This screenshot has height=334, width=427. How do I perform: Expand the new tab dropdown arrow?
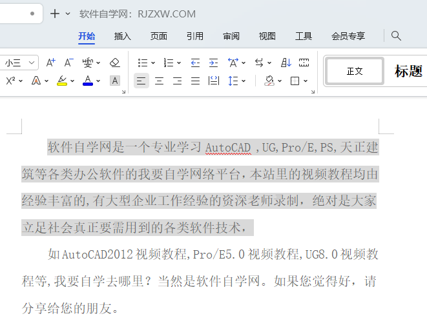click(68, 14)
